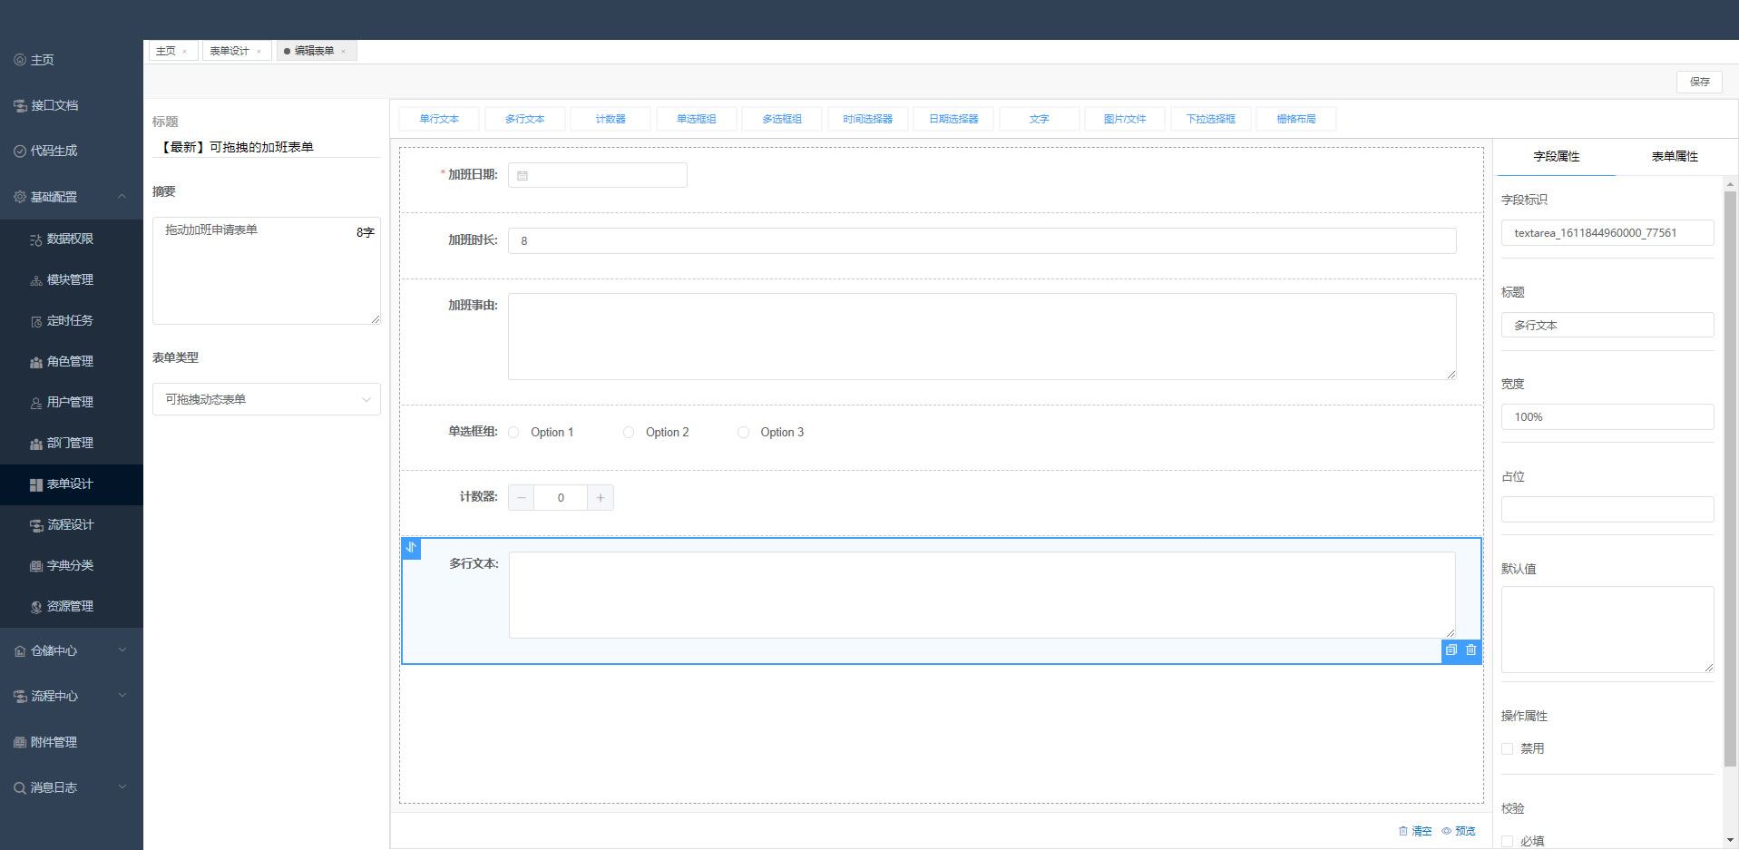
Task: Open 流程设计 in the sidebar
Action: 70,524
